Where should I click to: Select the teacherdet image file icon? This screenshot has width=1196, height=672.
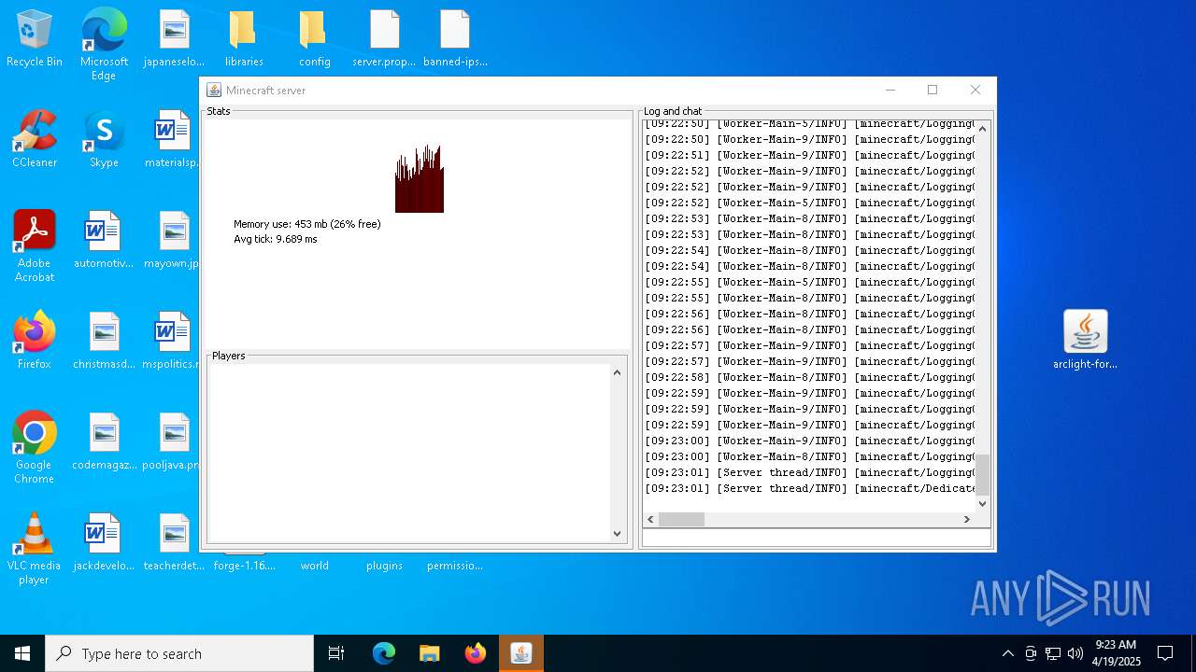pos(174,542)
